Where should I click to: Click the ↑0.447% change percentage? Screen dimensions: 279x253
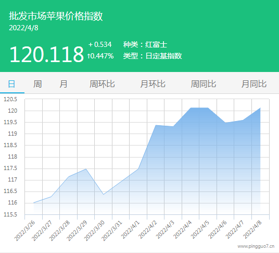point(100,56)
